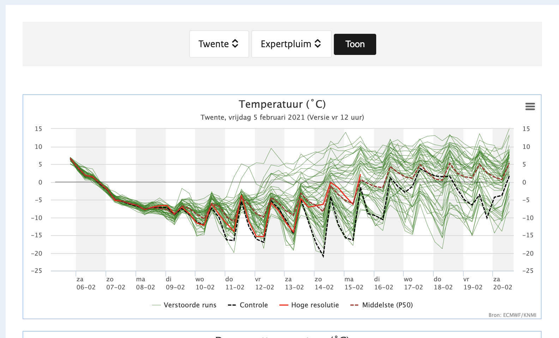Image resolution: width=559 pixels, height=338 pixels.
Task: Click the Toon button
Action: click(x=355, y=44)
